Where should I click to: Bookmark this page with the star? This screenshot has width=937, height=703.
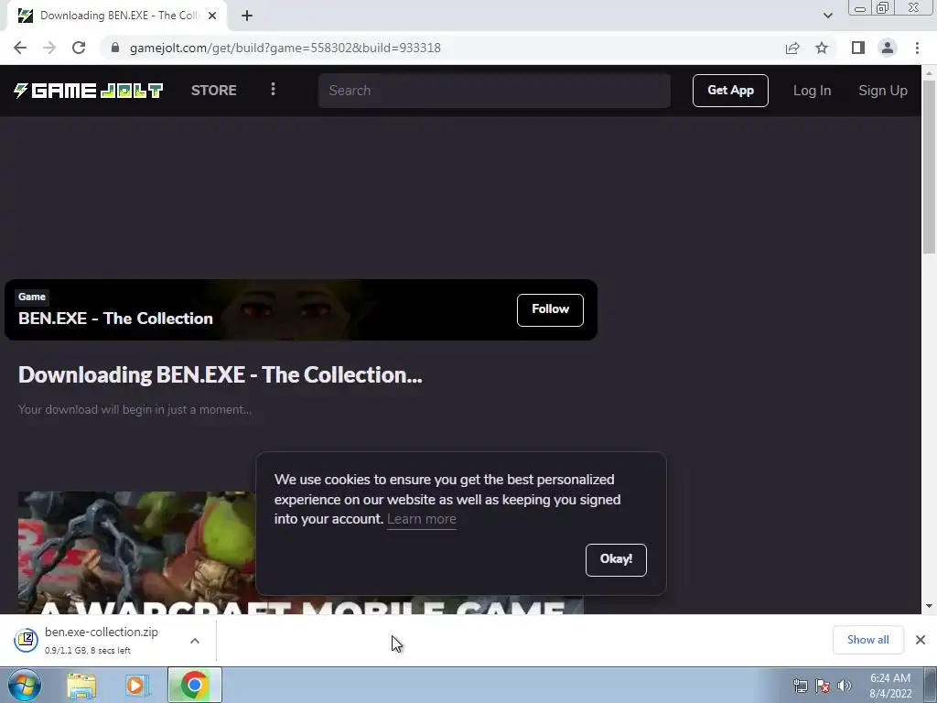(822, 48)
